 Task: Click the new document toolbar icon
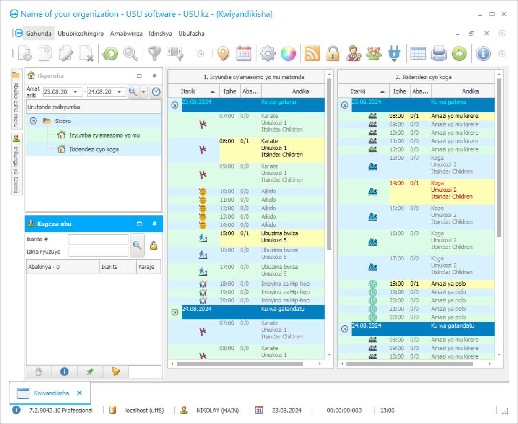coord(25,54)
